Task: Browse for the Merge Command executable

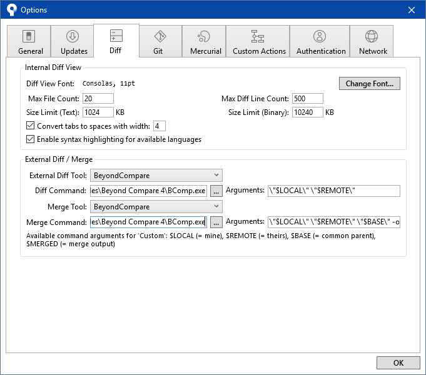Action: point(216,222)
